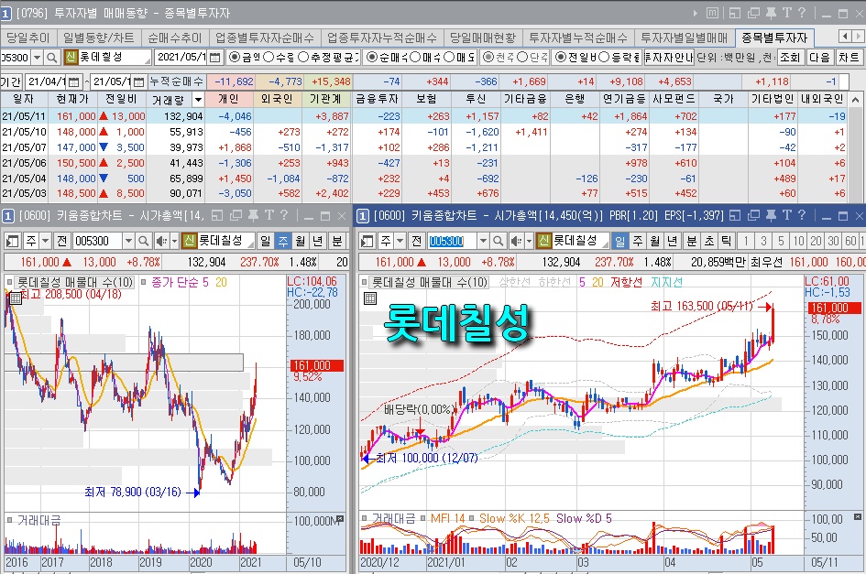Screen dimensions: 866x574
Task: Select the 추정평균가 radio button
Action: (303, 57)
